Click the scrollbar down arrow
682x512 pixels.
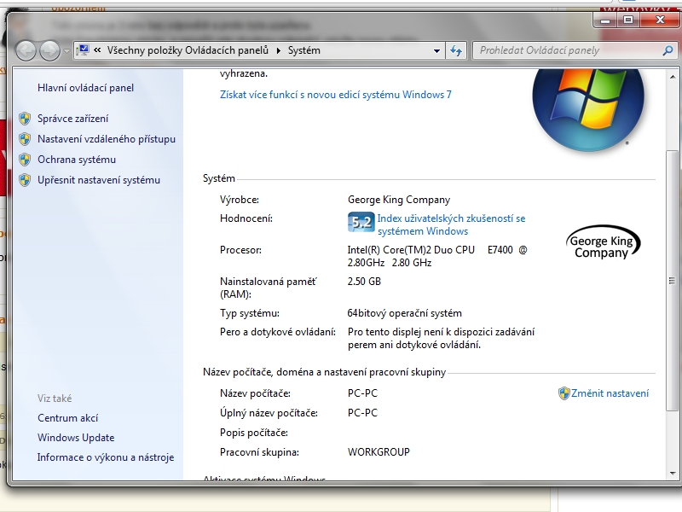[x=673, y=474]
